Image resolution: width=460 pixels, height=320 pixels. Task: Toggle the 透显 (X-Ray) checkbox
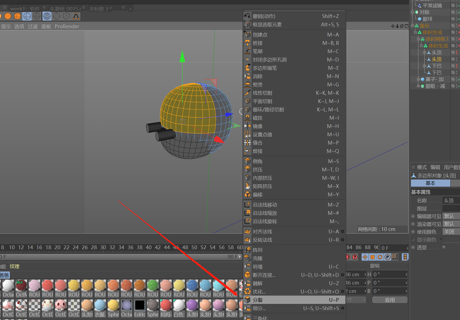click(444, 247)
